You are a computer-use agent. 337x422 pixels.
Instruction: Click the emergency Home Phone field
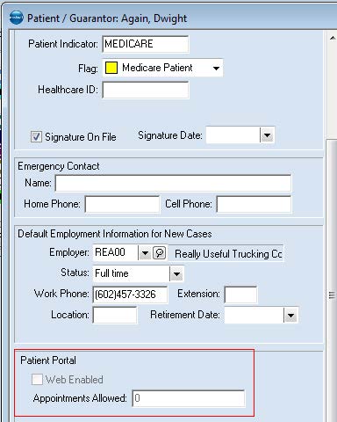pos(122,204)
